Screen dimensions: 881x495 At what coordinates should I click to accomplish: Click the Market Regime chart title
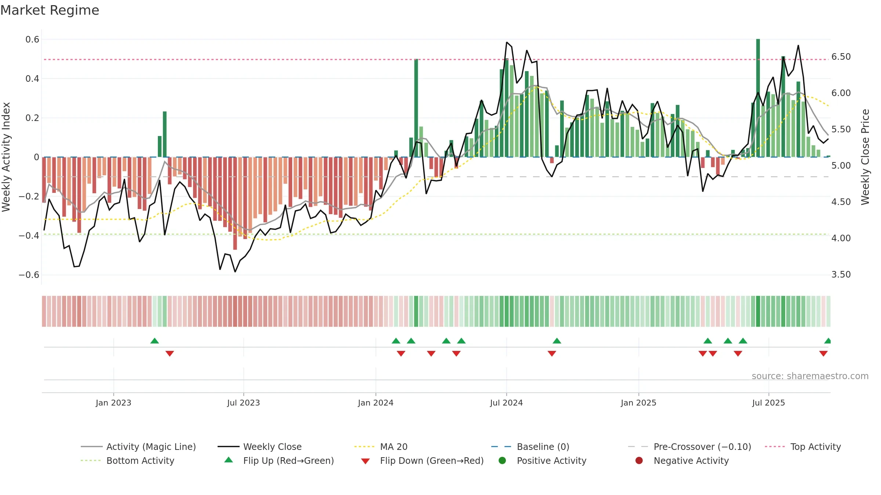tap(50, 10)
